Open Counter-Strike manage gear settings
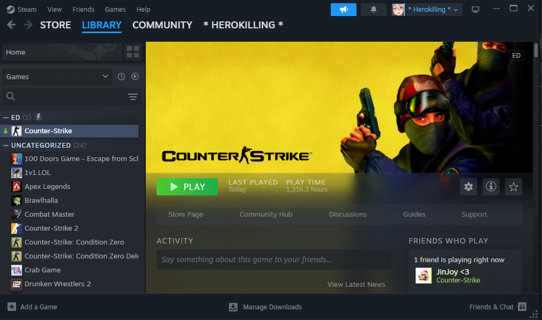The height and width of the screenshot is (320, 542). [x=469, y=187]
